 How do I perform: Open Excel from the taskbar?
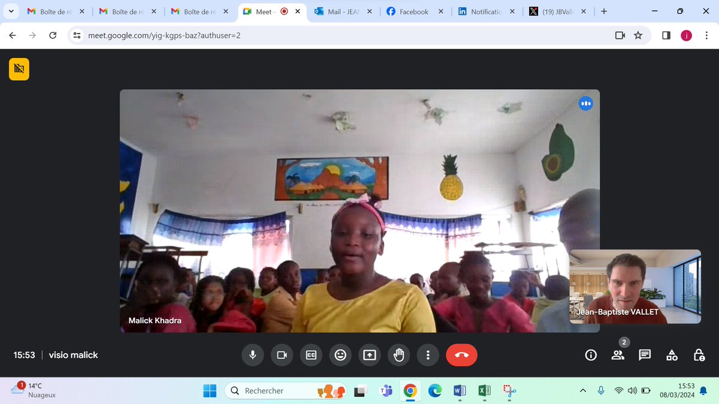point(484,391)
